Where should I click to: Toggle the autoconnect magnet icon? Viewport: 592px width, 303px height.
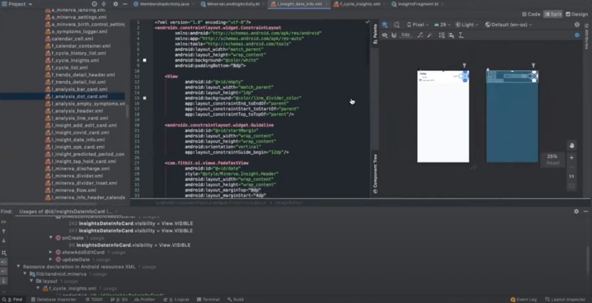coord(394,35)
